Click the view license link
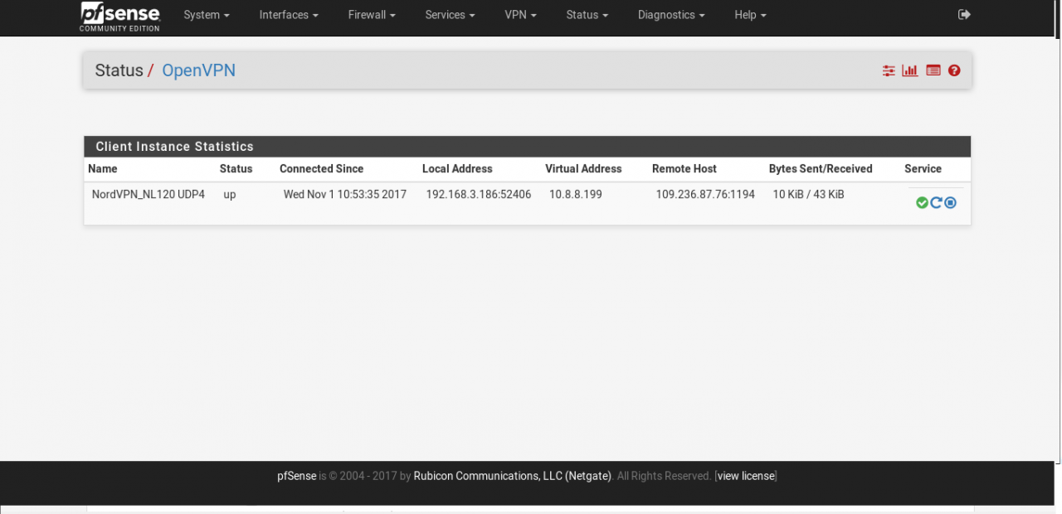 click(x=746, y=476)
